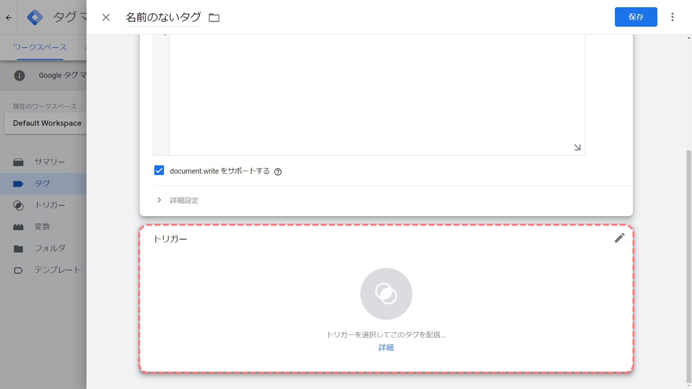
Task: Open サマリー in the sidebar
Action: pyautogui.click(x=43, y=162)
